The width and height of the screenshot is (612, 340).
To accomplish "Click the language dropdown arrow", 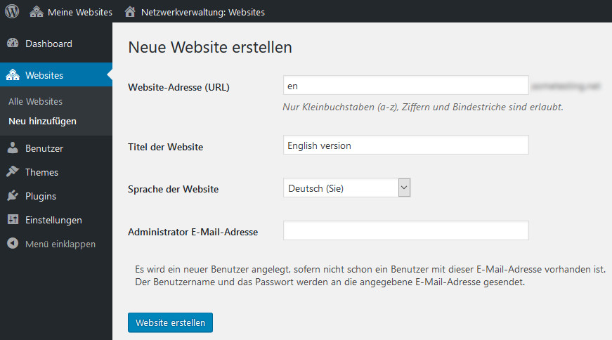I will [404, 188].
